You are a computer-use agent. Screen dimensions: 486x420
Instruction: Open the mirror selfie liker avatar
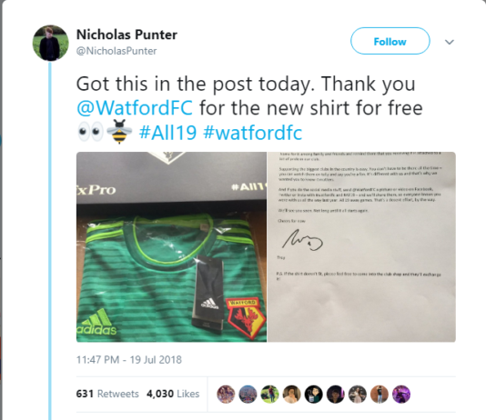[291, 395]
